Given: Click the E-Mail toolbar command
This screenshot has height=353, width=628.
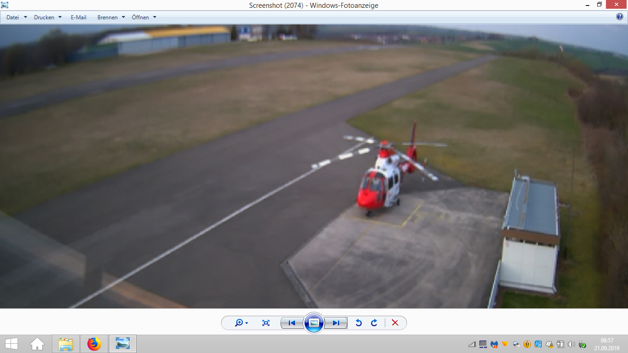Looking at the screenshot, I should (79, 17).
